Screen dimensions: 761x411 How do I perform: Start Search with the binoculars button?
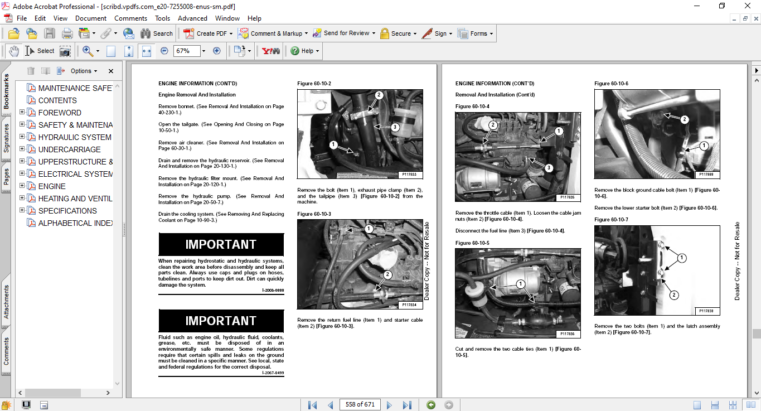(x=157, y=33)
